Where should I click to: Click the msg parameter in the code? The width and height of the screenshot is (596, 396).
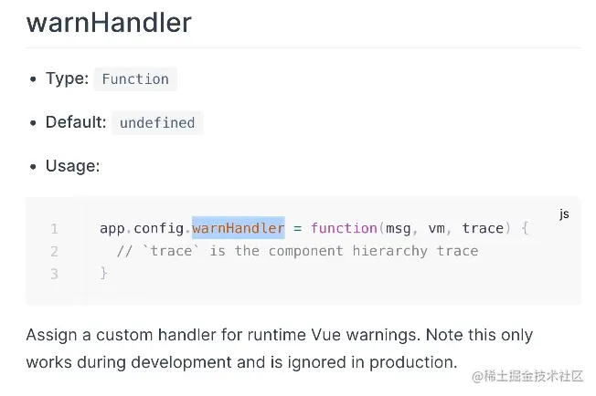pos(398,228)
